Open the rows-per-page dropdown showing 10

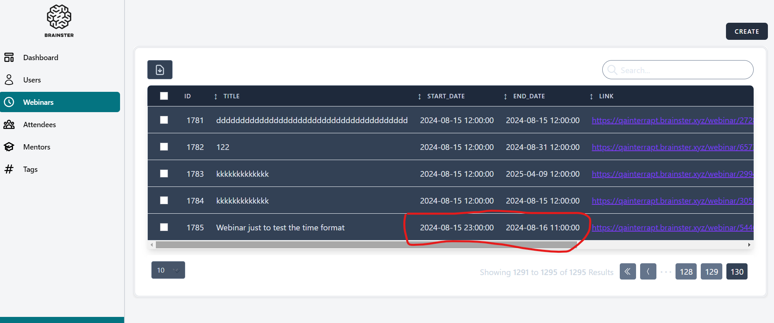coord(168,270)
